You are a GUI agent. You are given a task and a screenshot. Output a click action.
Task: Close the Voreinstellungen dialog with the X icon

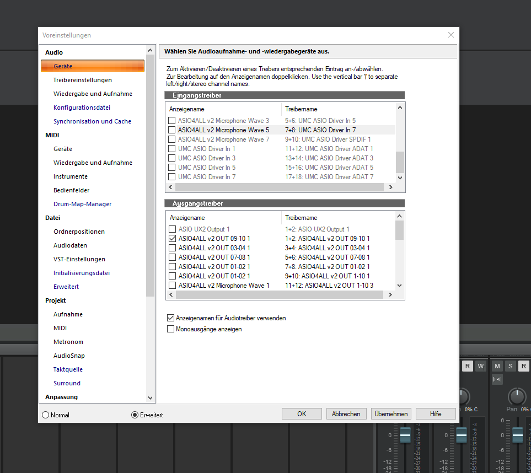[x=450, y=35]
